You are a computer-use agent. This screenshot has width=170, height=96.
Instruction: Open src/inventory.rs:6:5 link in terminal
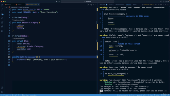116,10
